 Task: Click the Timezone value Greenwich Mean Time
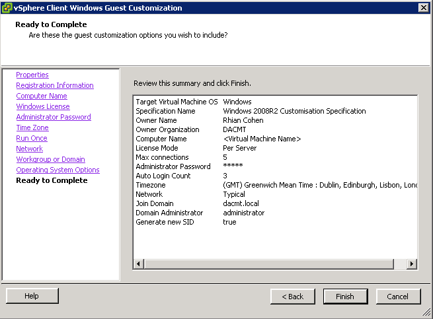(x=320, y=185)
